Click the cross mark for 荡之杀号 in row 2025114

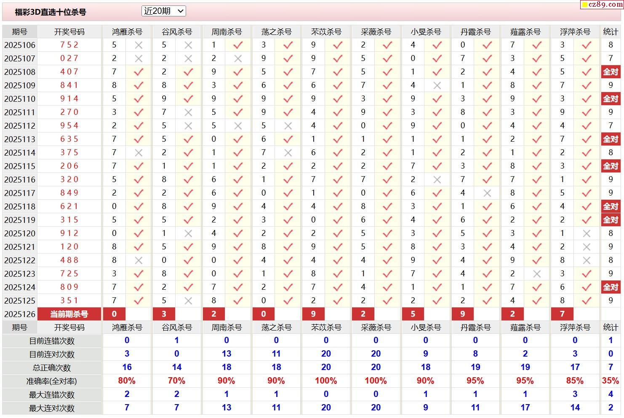288,153
